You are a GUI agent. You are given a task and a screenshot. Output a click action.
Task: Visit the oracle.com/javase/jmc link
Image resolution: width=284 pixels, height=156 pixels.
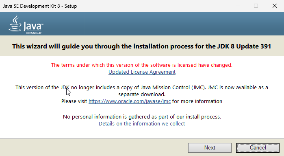coord(130,101)
